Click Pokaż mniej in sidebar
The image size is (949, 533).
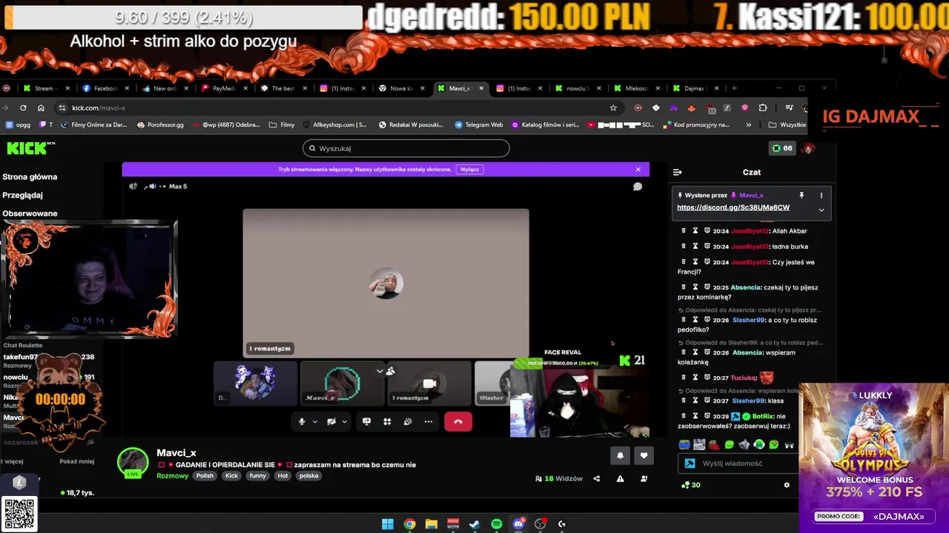77,461
